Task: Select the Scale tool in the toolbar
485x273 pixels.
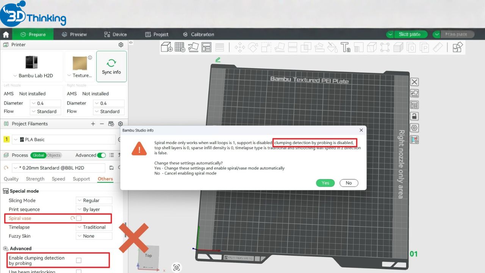Action: tap(266, 47)
